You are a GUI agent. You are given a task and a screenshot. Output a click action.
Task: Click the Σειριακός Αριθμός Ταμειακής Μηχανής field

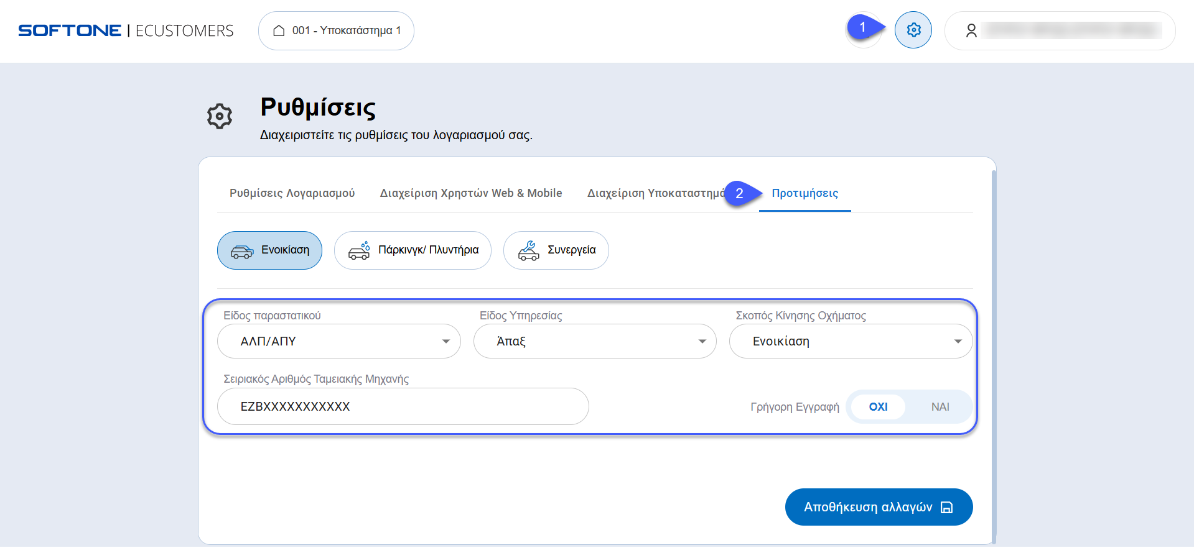pos(402,406)
